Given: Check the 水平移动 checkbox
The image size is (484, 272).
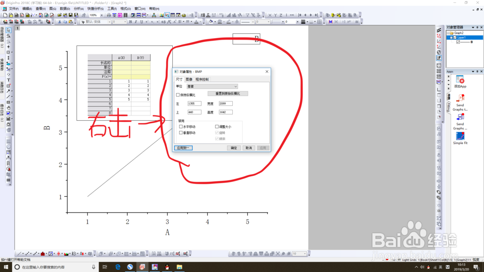Looking at the screenshot, I should (181, 127).
